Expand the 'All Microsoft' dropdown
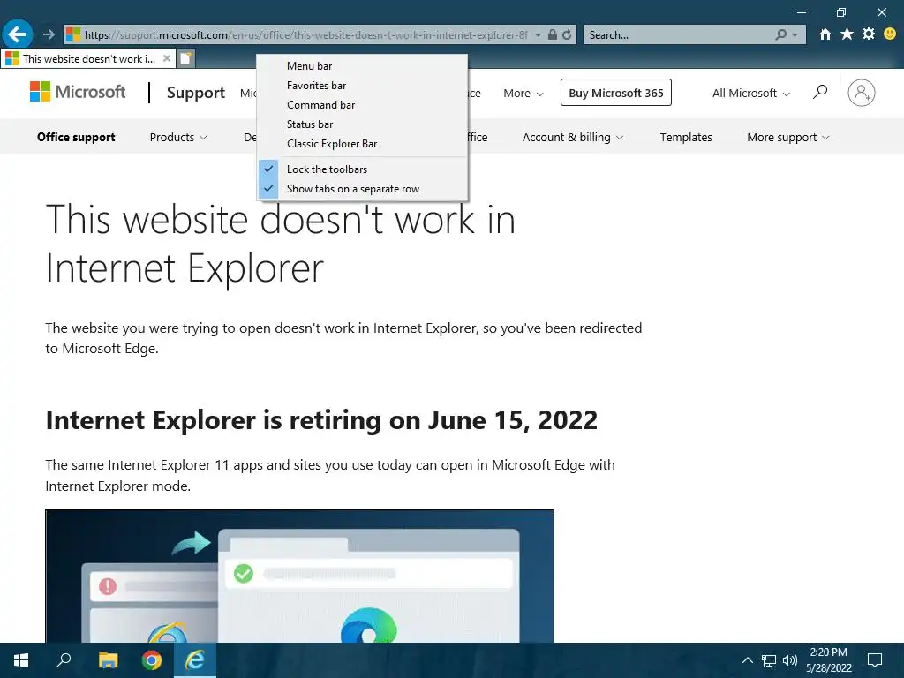This screenshot has height=678, width=904. coord(750,93)
